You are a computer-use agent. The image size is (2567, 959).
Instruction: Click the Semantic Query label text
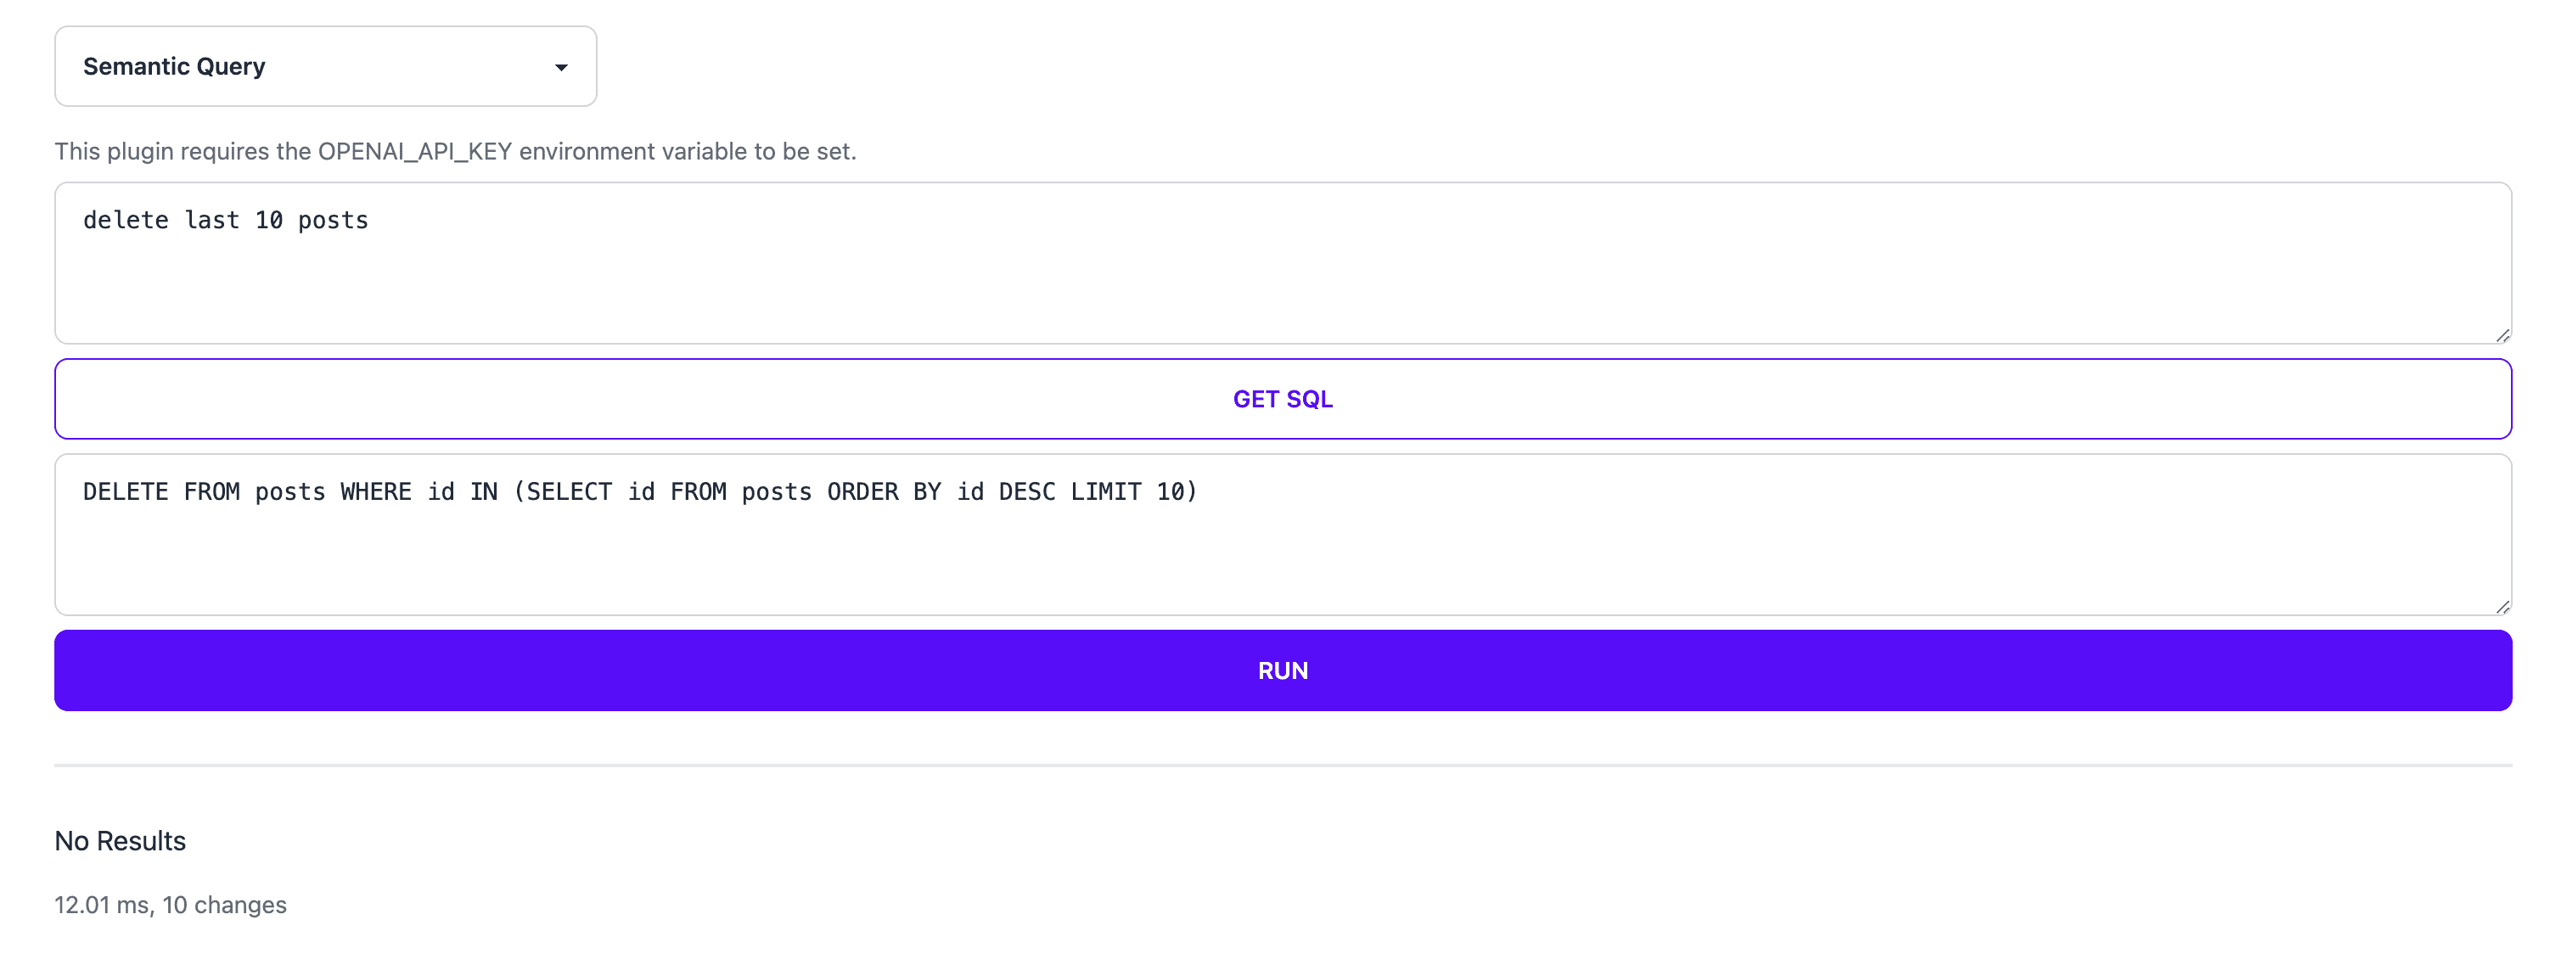173,65
